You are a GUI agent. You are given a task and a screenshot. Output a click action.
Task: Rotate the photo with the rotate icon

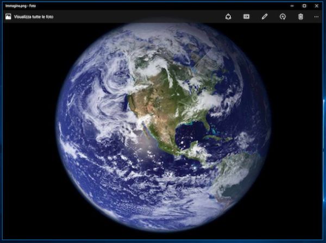[x=282, y=17]
